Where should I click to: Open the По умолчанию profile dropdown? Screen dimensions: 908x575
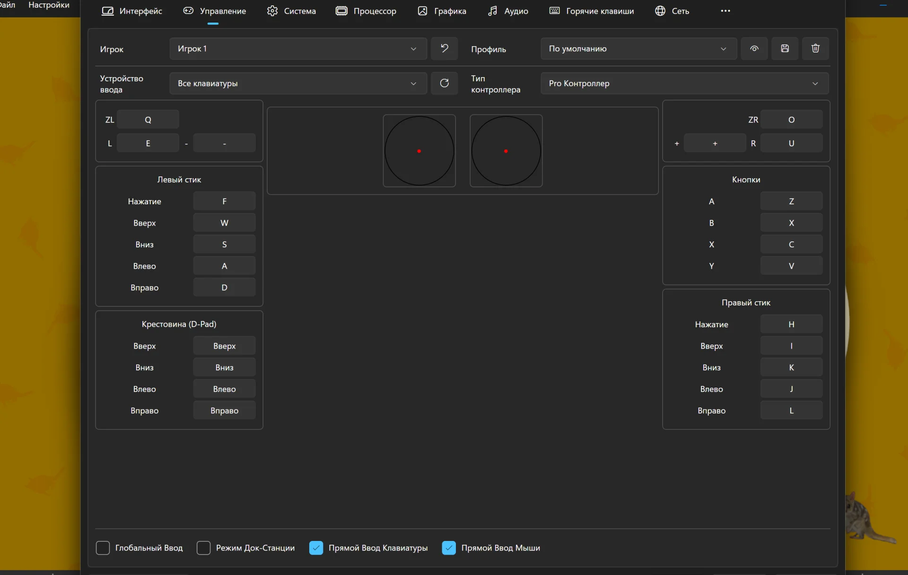coord(638,49)
